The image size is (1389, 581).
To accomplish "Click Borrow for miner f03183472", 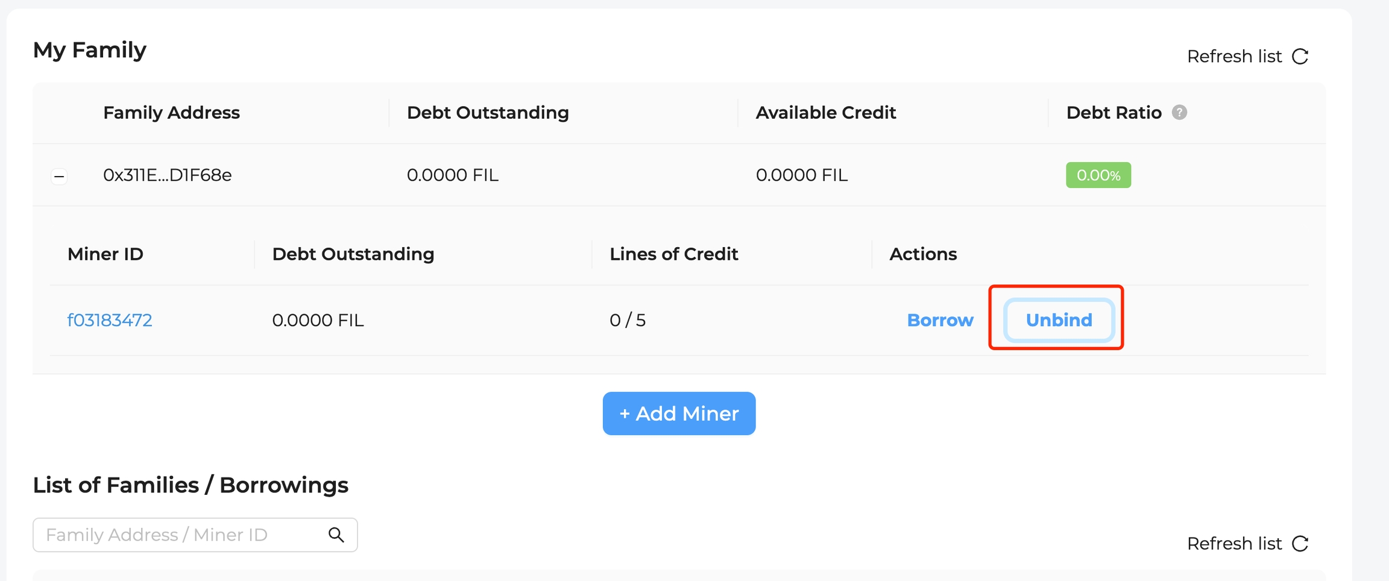I will (940, 320).
